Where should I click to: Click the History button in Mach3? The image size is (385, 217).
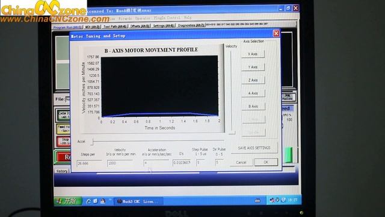(61, 171)
